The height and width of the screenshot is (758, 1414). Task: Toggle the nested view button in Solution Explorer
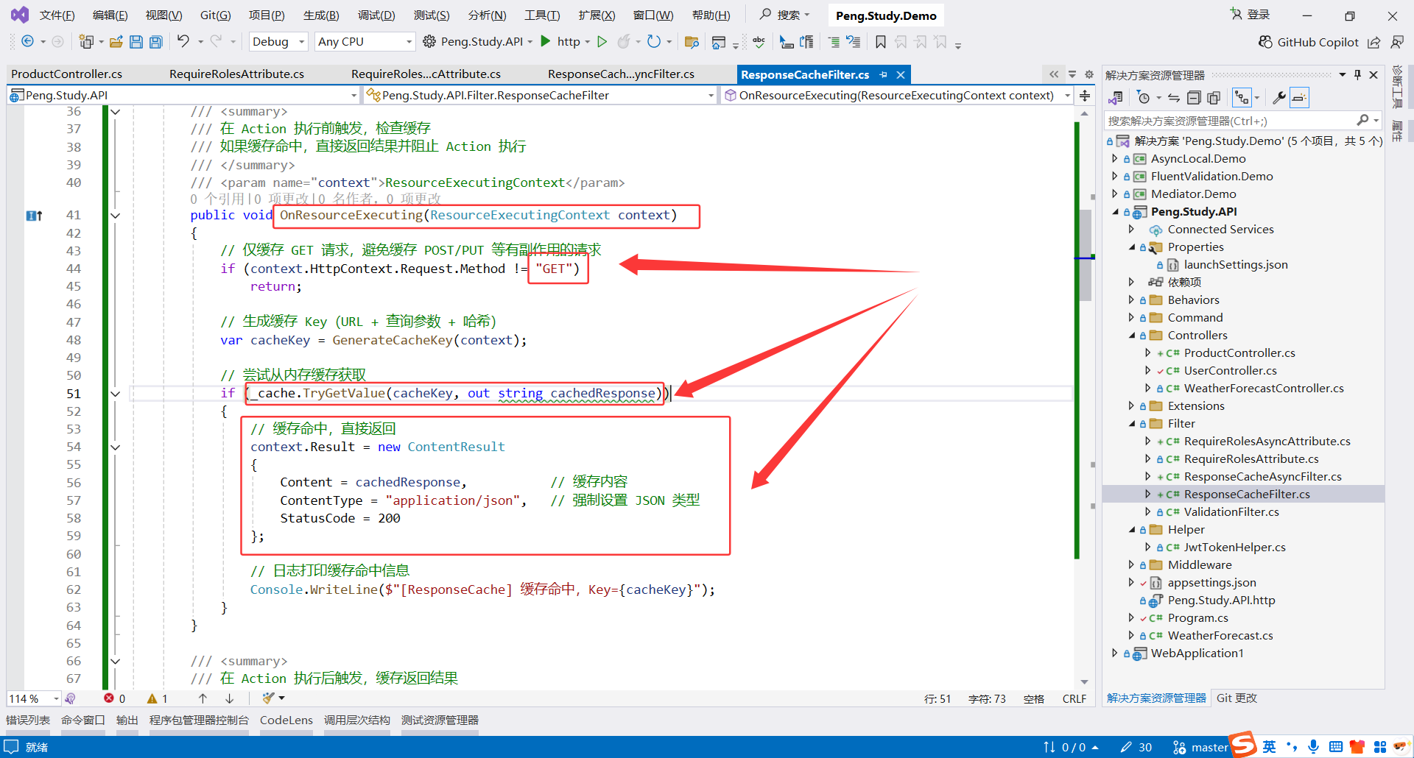coord(1242,98)
